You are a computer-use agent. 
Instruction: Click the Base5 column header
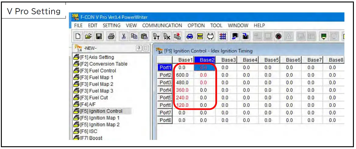click(x=269, y=60)
